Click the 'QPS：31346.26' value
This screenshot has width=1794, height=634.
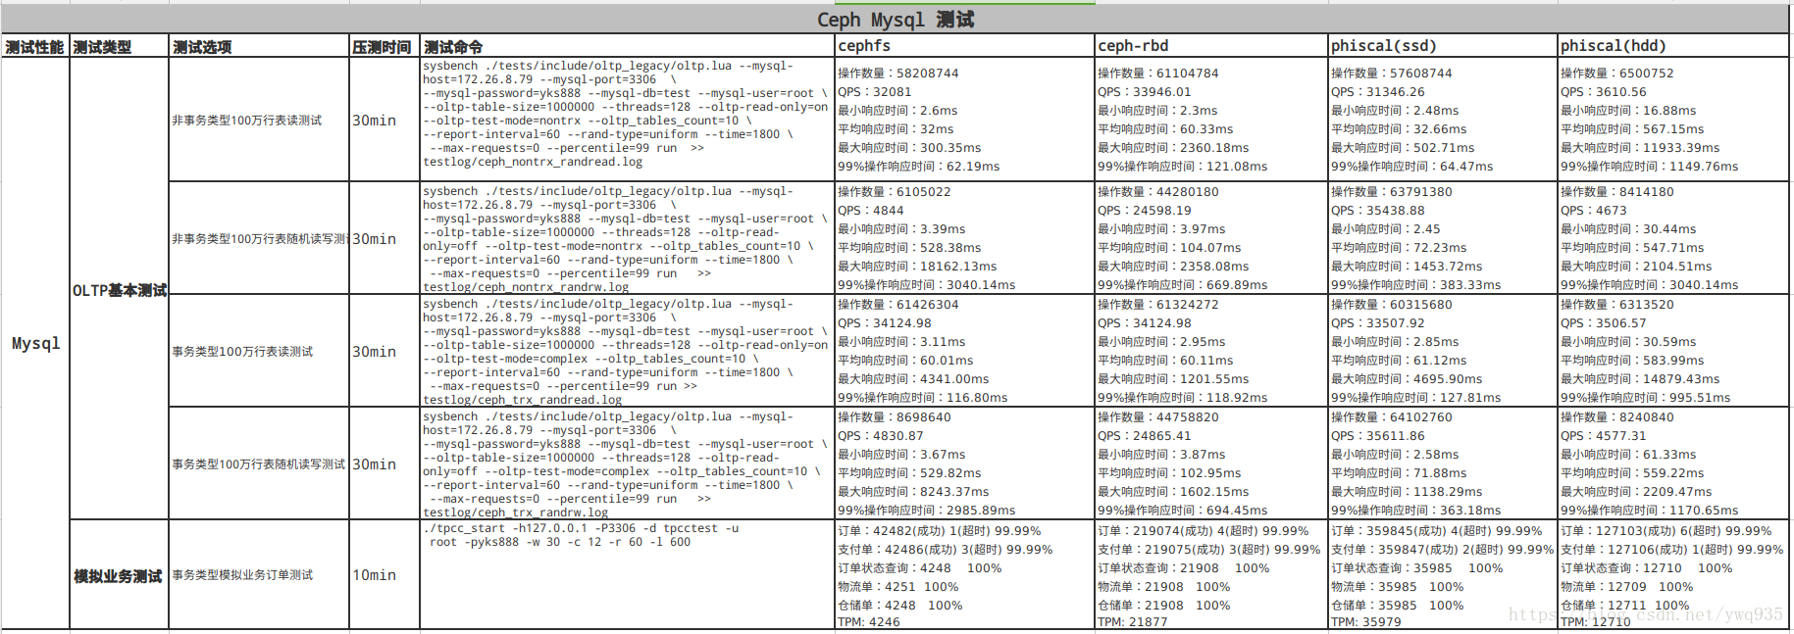click(x=1378, y=92)
